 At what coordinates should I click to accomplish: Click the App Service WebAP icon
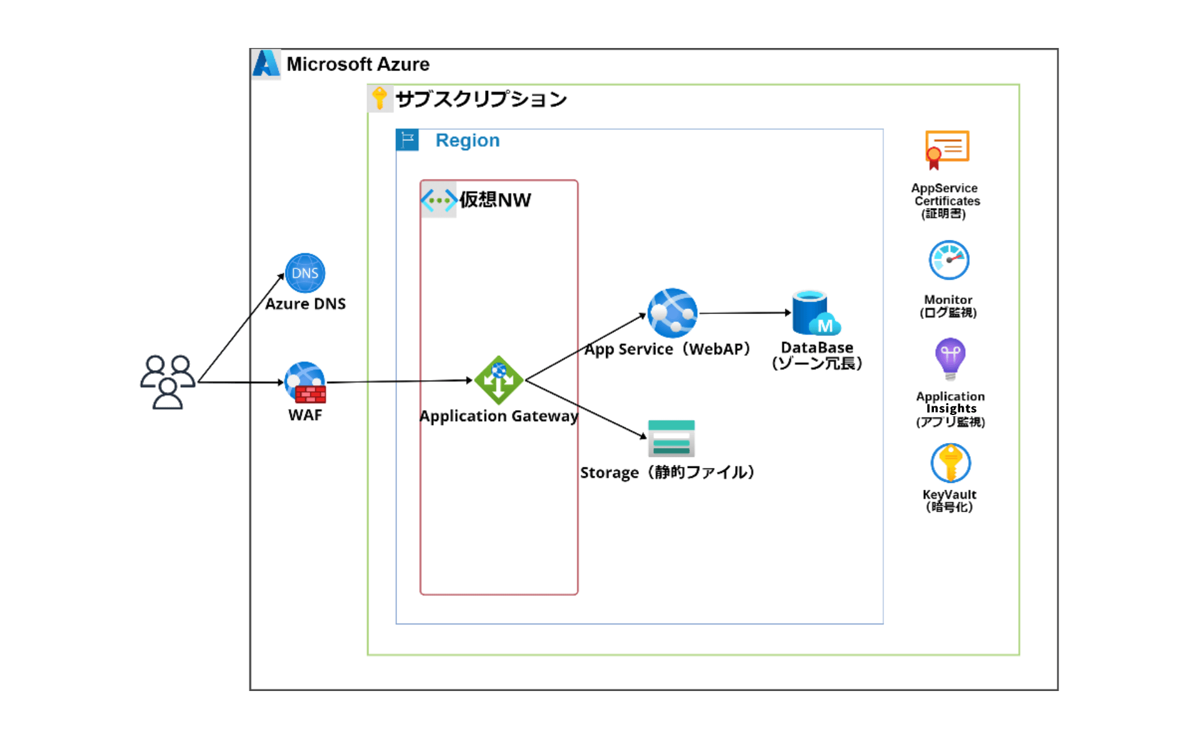coord(672,313)
